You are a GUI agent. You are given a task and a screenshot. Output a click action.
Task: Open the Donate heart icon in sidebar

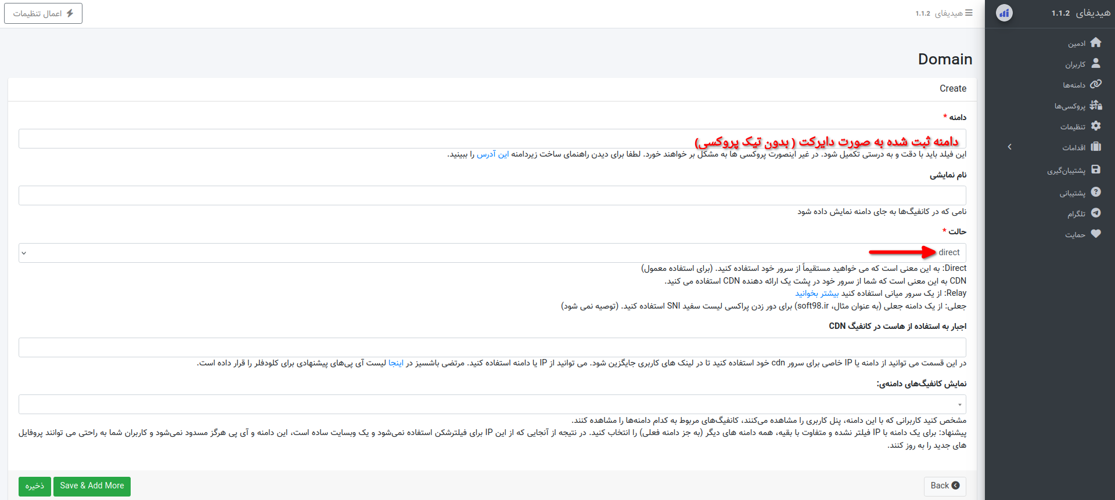pos(1096,234)
